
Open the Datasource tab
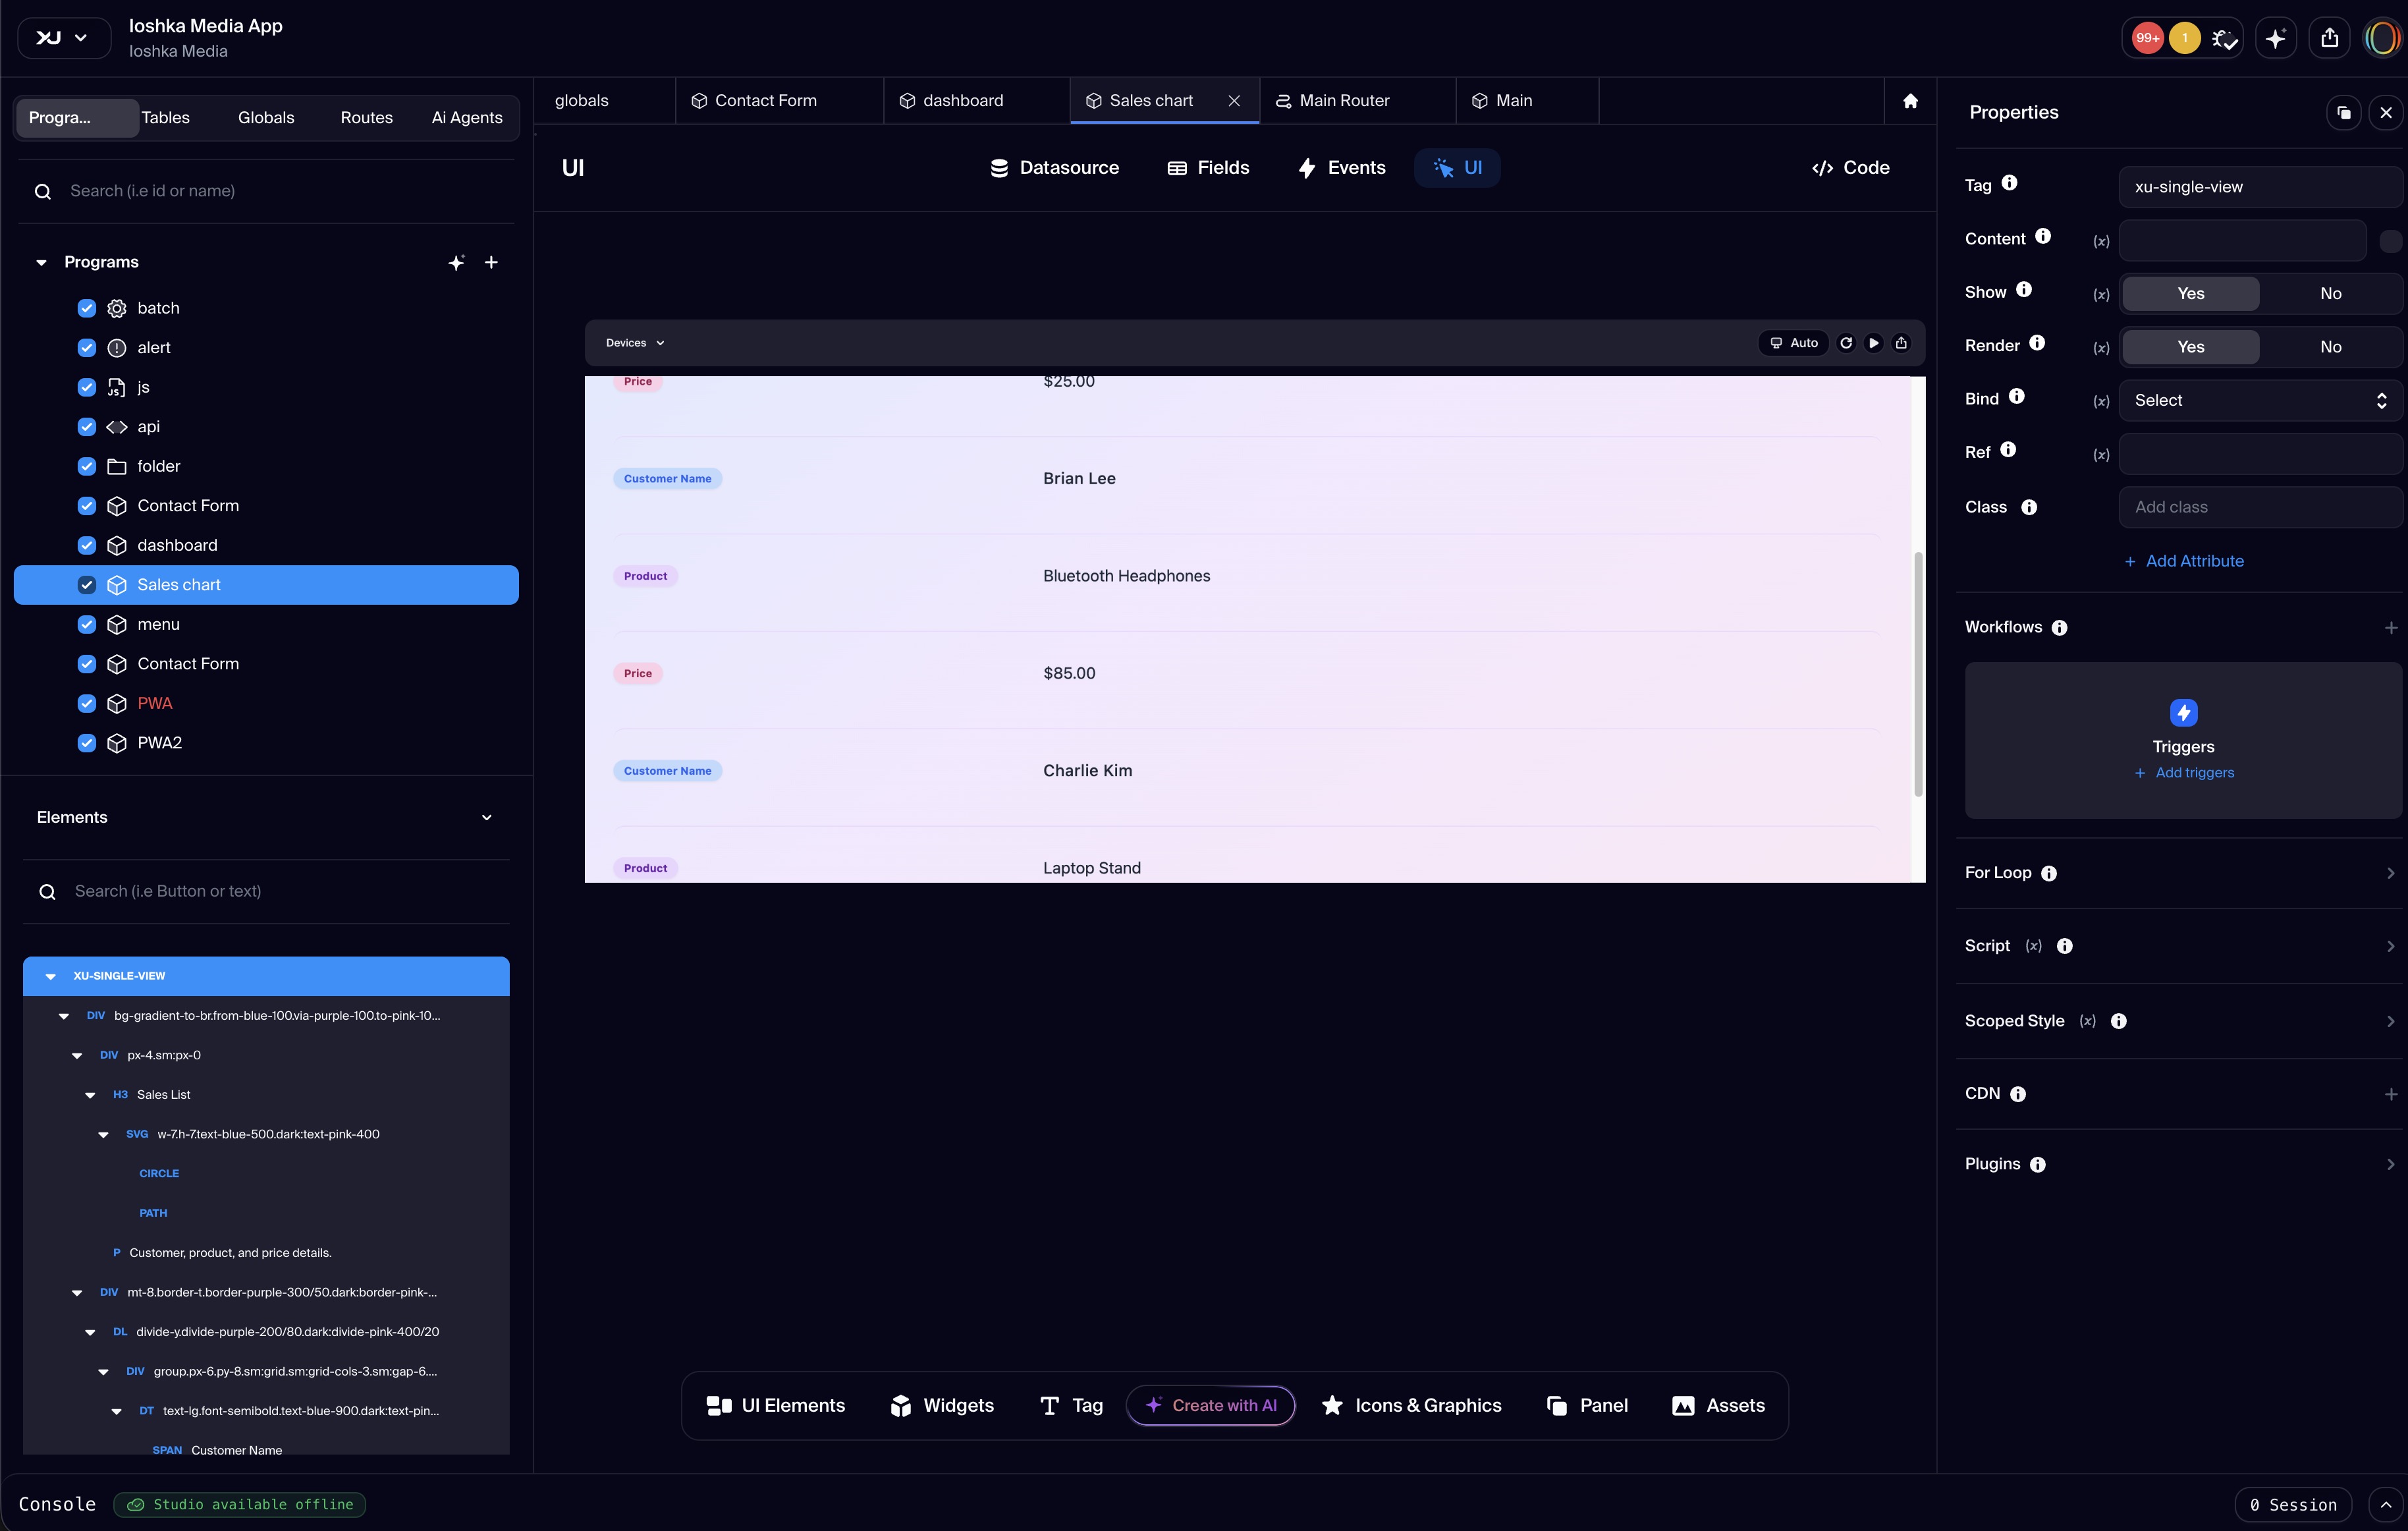tap(1054, 168)
